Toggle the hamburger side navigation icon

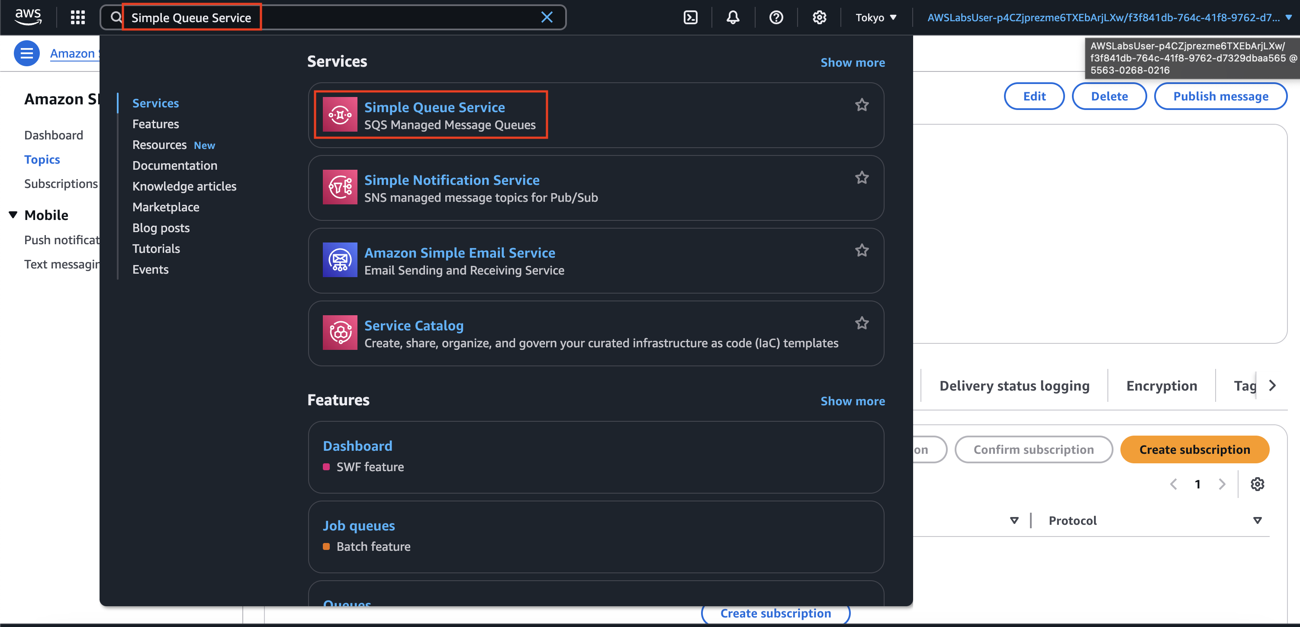(x=26, y=53)
